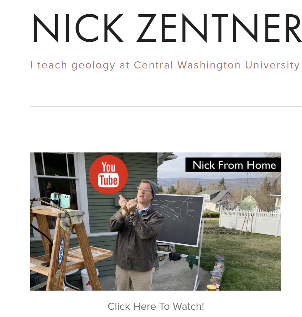Click 'Central Washington' in the tagline
The height and width of the screenshot is (317, 302).
click(187, 65)
